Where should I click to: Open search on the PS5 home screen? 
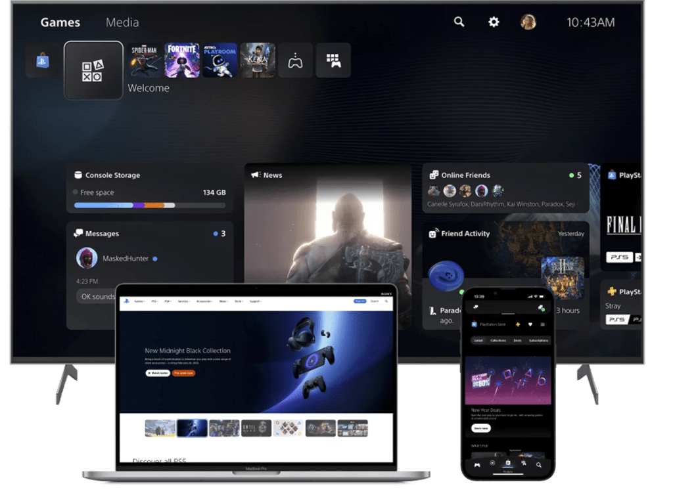pyautogui.click(x=459, y=22)
